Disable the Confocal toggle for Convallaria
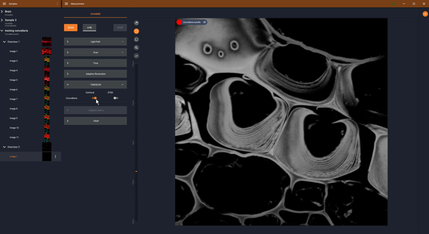This screenshot has width=429, height=234. coord(94,98)
